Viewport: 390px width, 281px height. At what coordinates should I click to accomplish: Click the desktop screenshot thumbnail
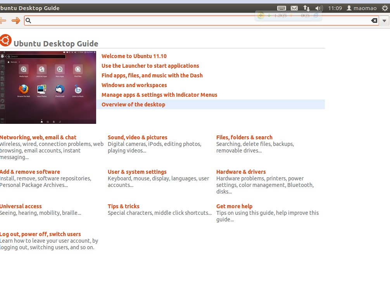tap(48, 87)
